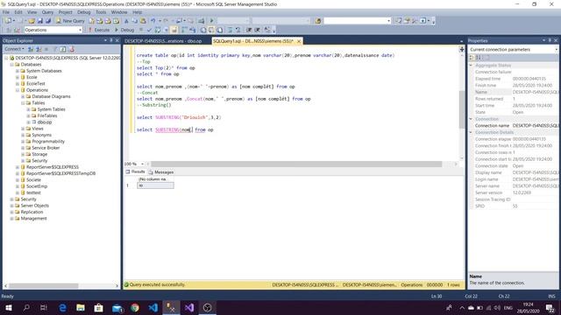Click the Execute query button
This screenshot has height=315, width=561.
click(99, 30)
